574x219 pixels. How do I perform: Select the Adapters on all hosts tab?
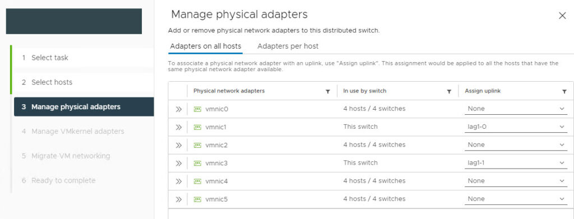point(205,46)
